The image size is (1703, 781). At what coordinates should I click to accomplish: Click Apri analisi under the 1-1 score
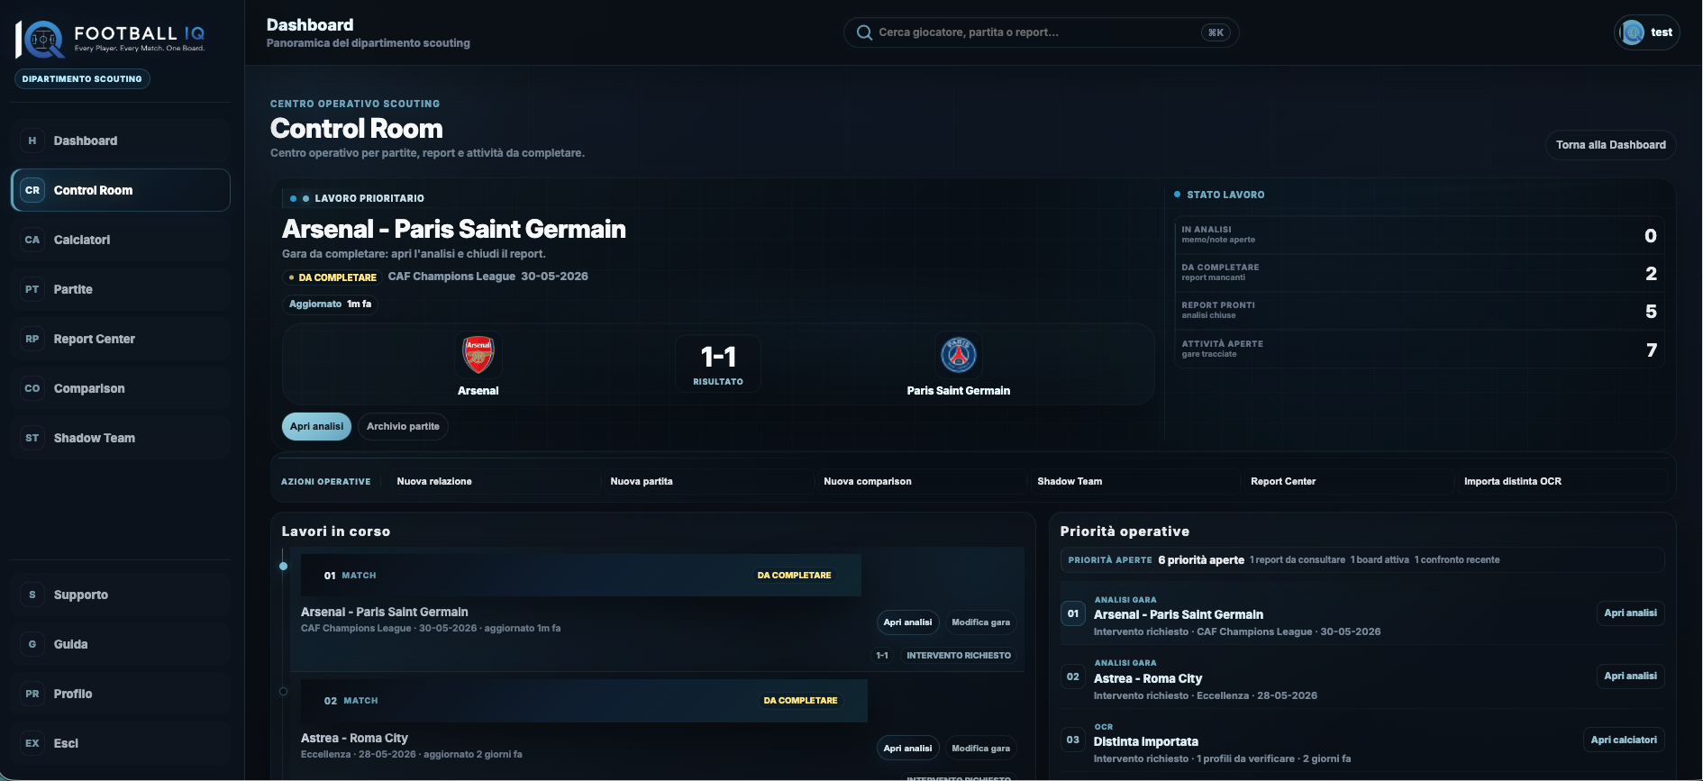pyautogui.click(x=316, y=426)
